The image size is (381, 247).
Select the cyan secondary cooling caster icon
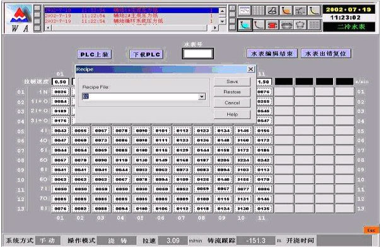click(x=245, y=25)
